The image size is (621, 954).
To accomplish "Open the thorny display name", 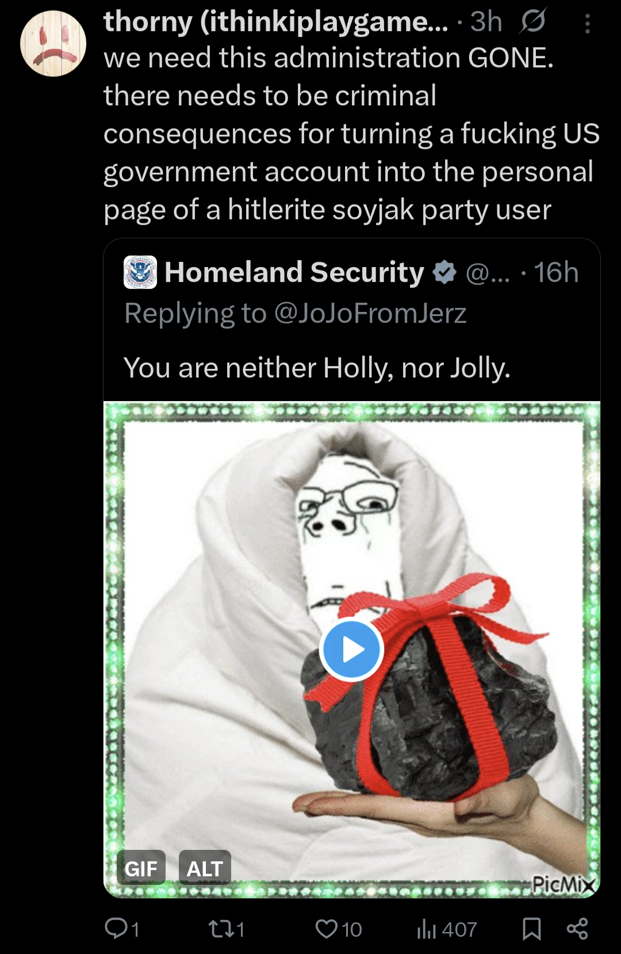I will tap(275, 22).
